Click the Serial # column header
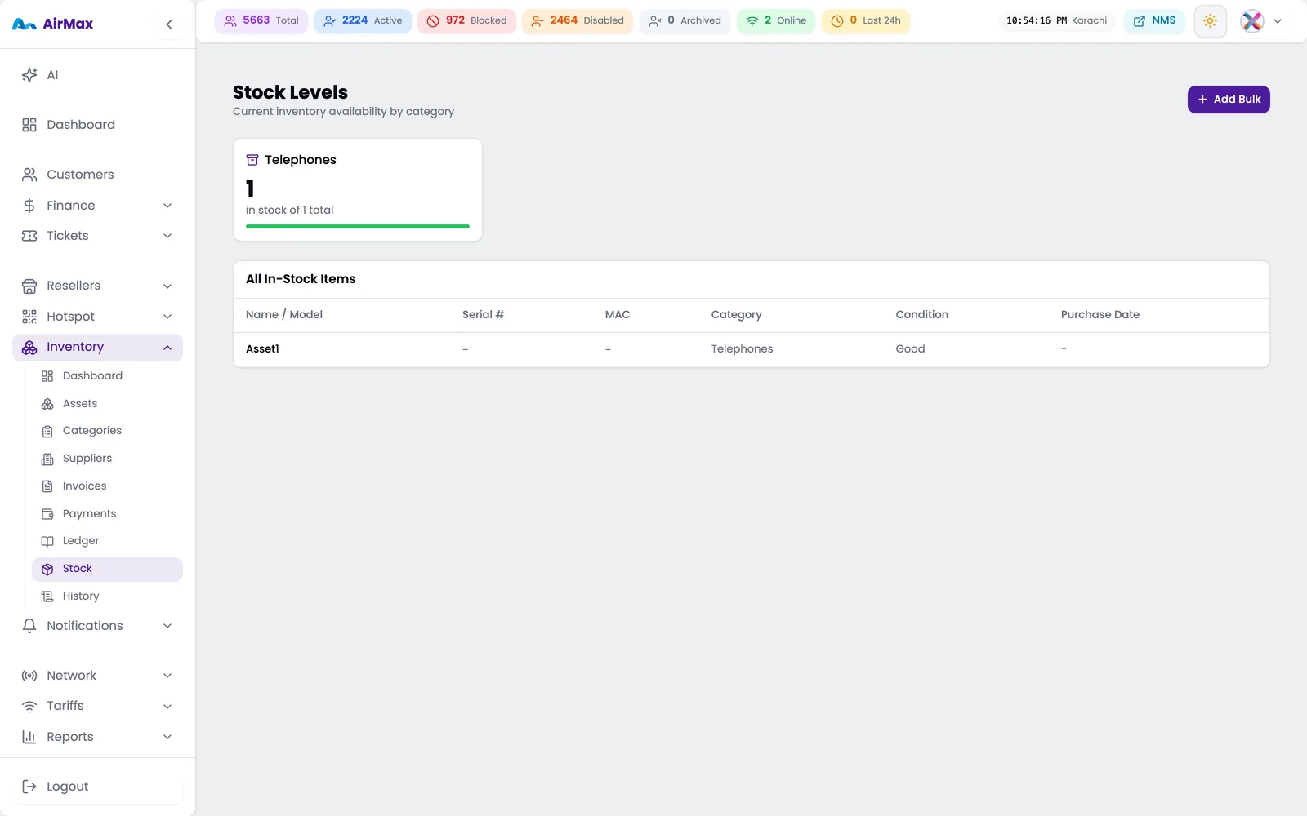The height and width of the screenshot is (816, 1307). 483,315
